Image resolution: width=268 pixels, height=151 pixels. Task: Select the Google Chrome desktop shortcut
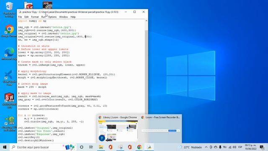click(x=9, y=31)
